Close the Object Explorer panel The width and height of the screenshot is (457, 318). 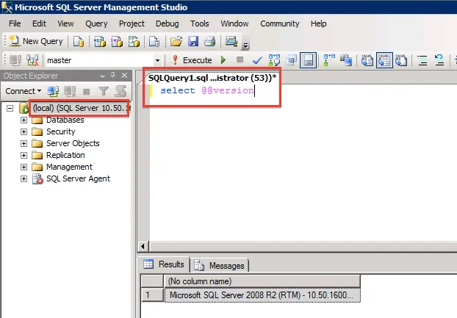pos(124,76)
